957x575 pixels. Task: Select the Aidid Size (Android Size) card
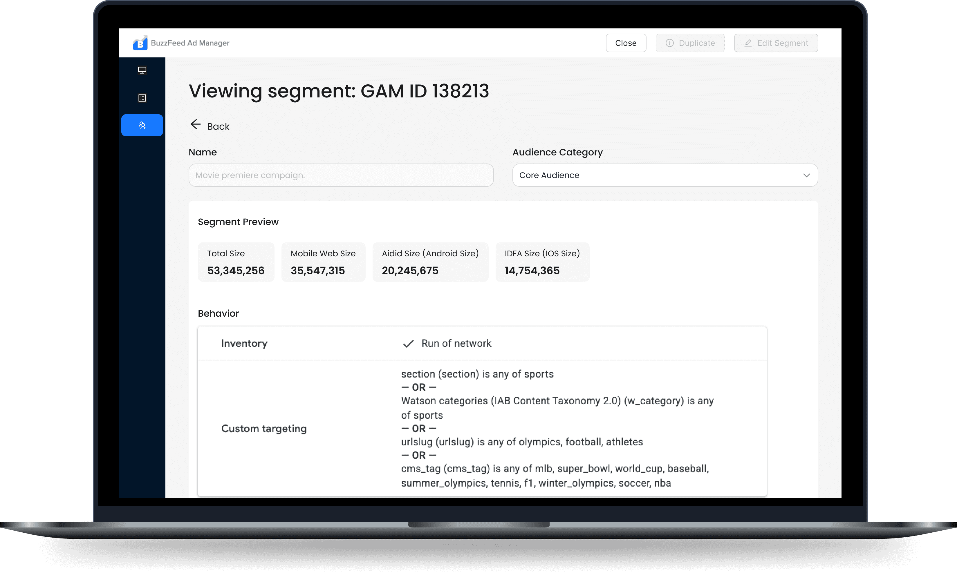(x=430, y=262)
